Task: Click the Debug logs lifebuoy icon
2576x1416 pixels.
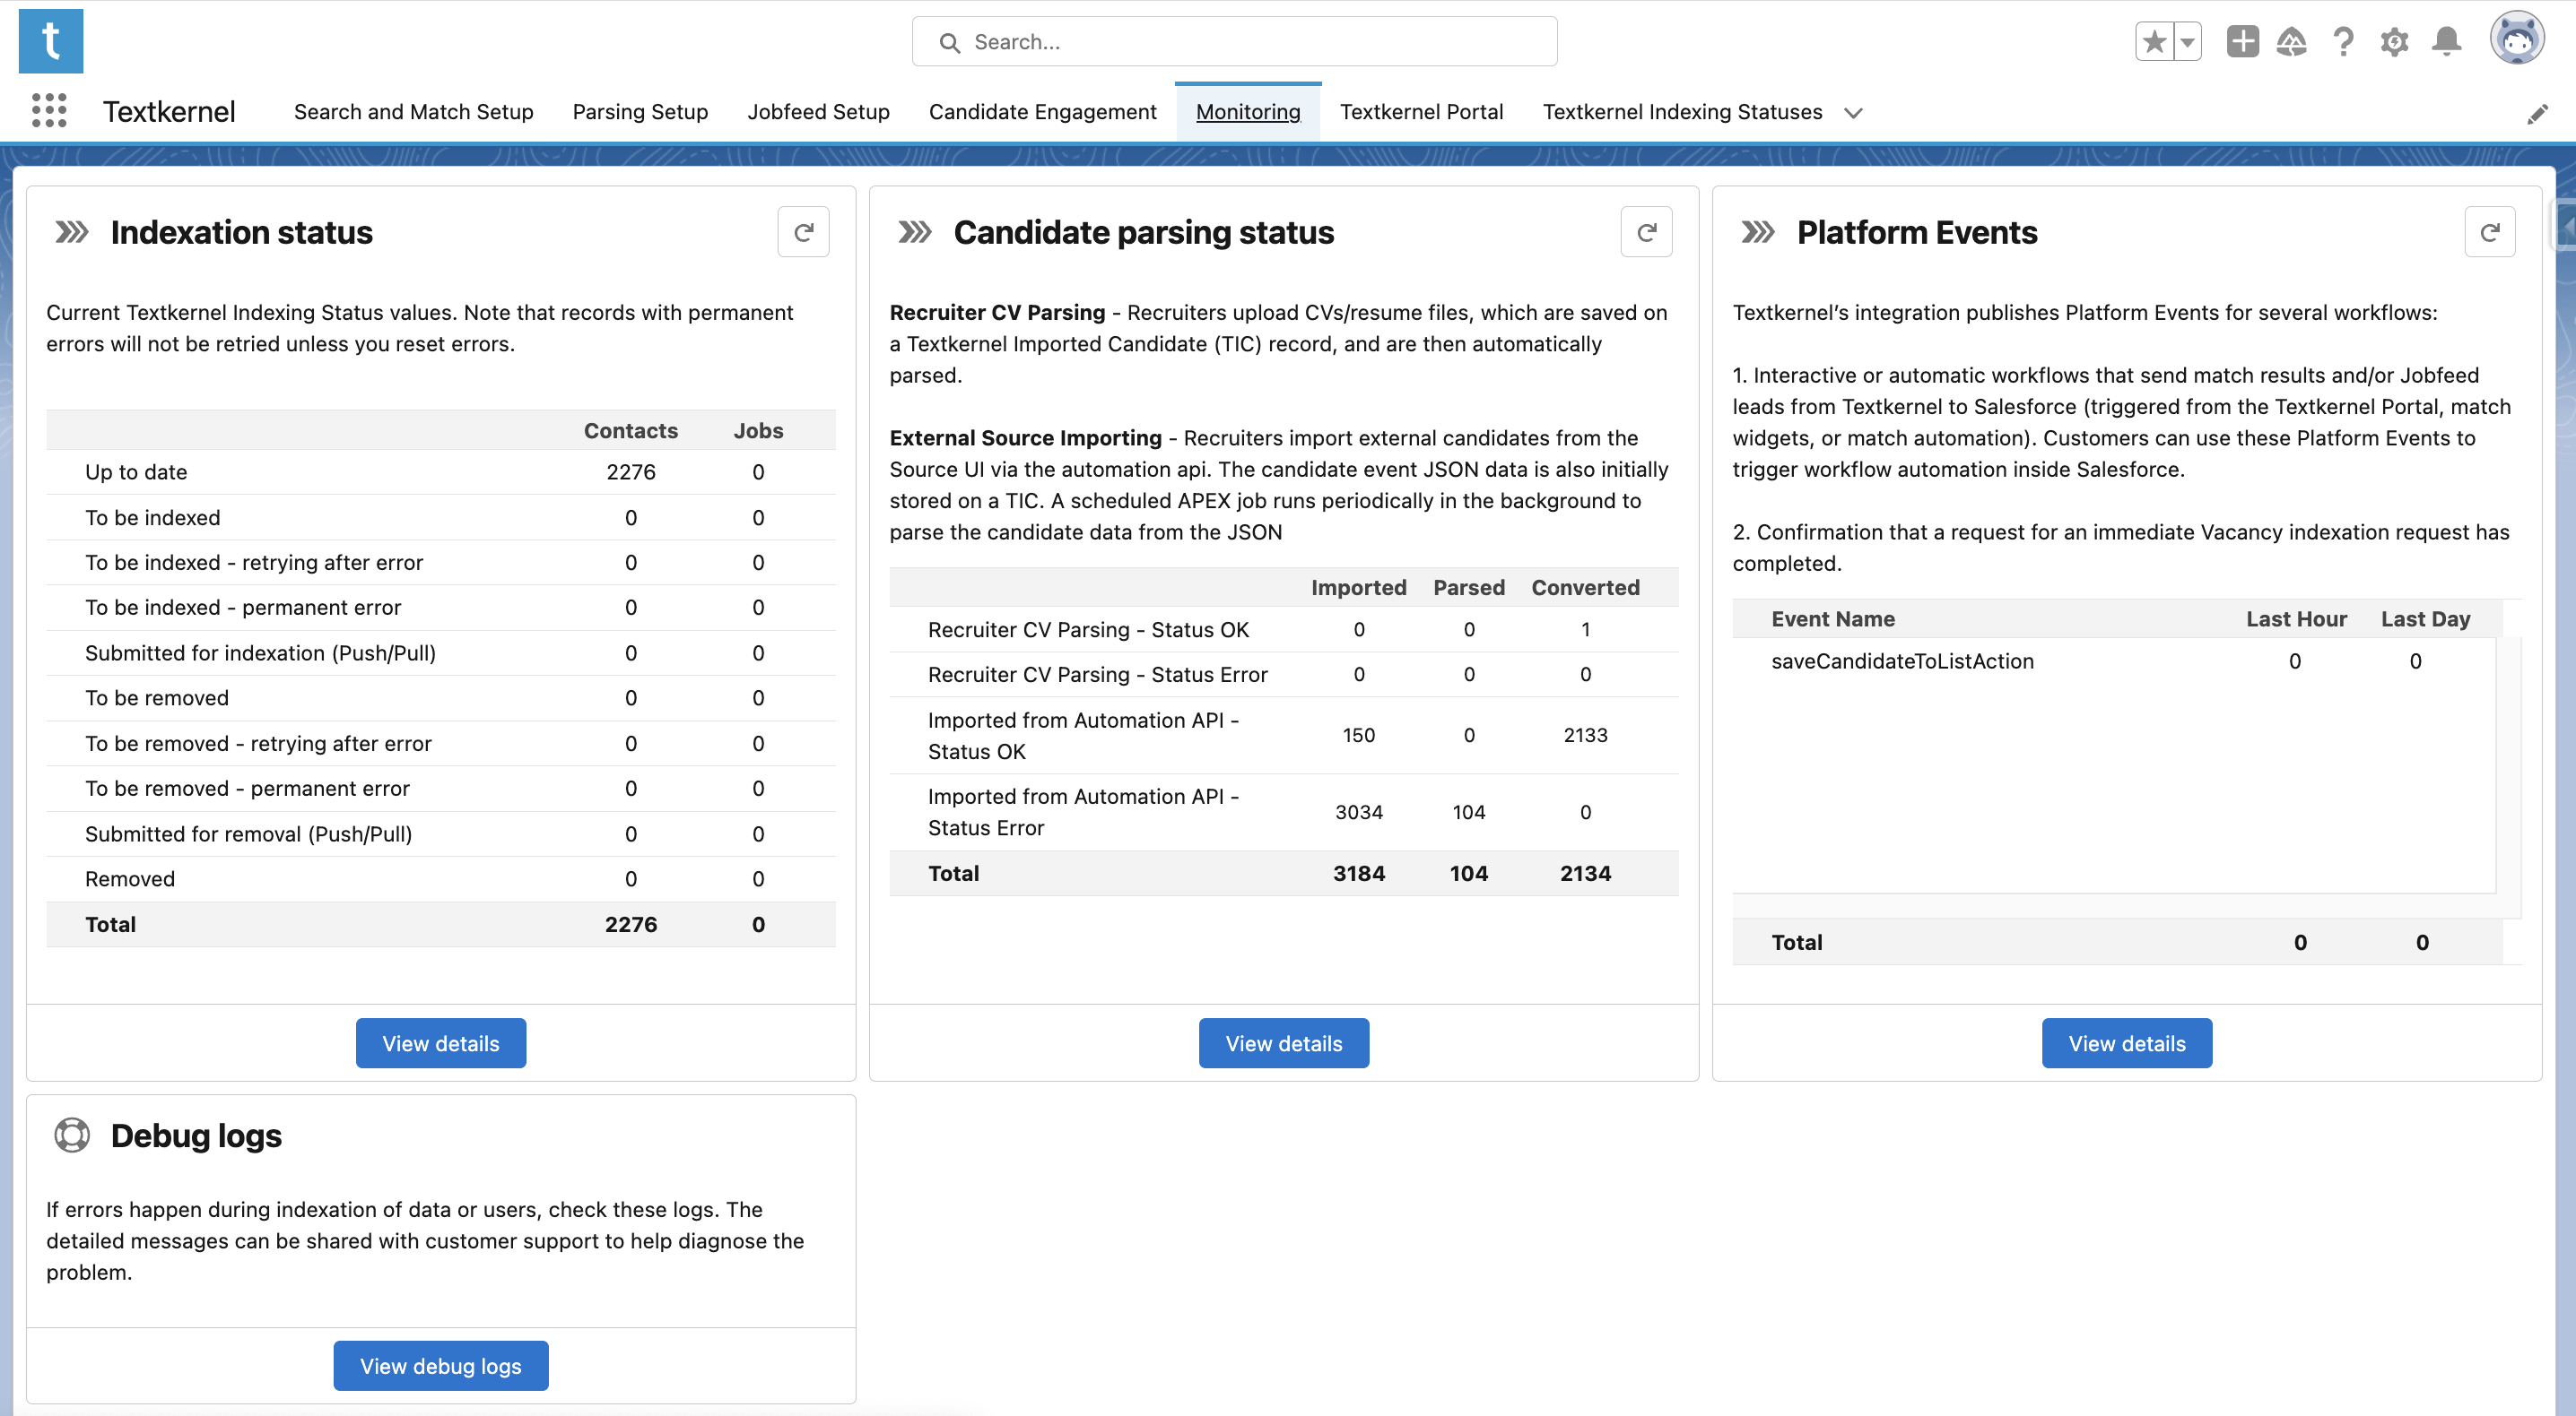Action: 72,1135
